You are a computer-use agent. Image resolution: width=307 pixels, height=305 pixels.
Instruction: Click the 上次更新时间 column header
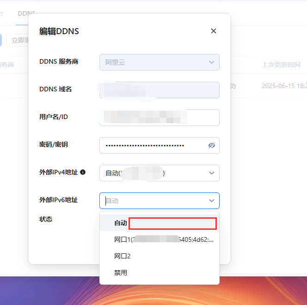[x=281, y=65]
